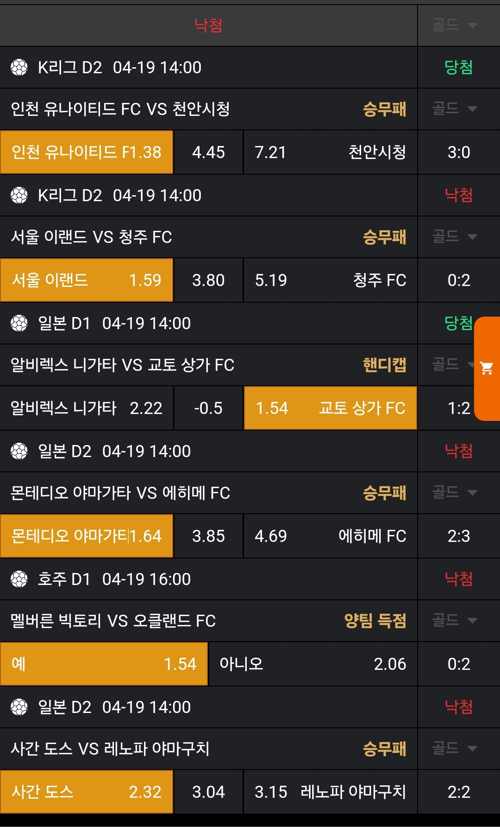The image size is (500, 827).
Task: Click the 레노파 야마구치 3.15 odds option
Action: [x=330, y=792]
